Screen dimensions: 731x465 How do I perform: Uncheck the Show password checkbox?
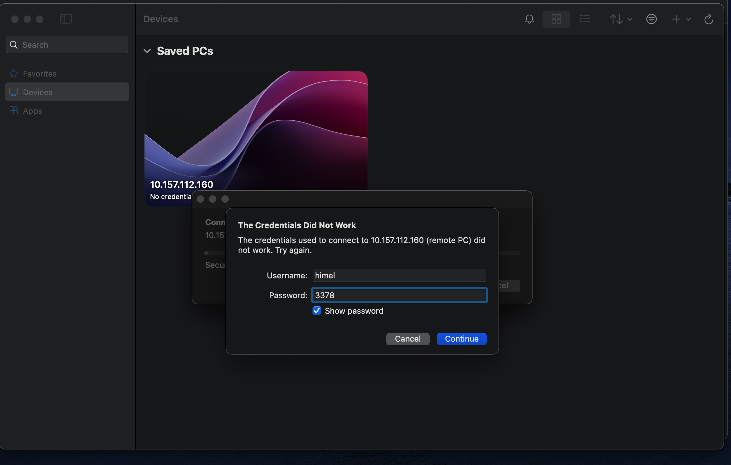(x=317, y=311)
